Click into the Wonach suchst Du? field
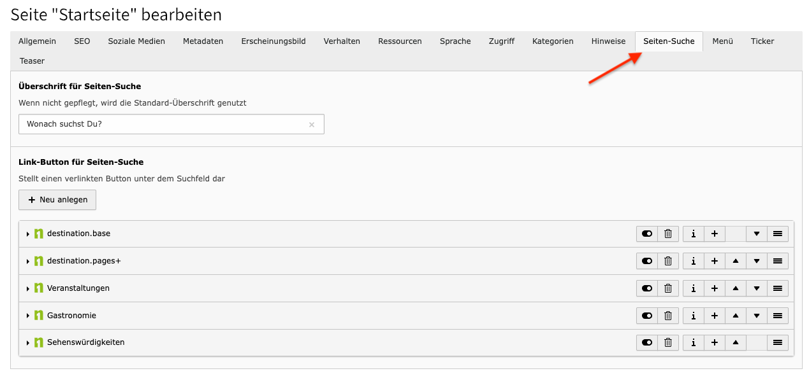This screenshot has height=371, width=809. [x=163, y=125]
